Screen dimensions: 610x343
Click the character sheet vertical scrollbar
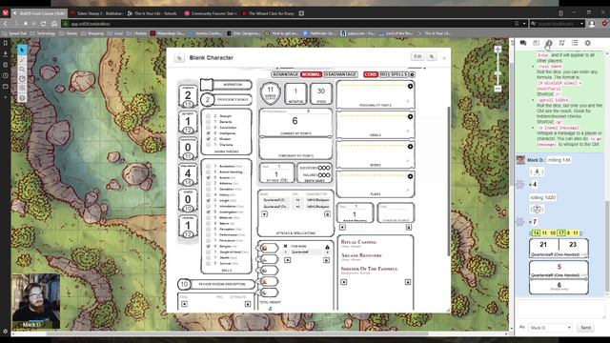[x=449, y=181]
